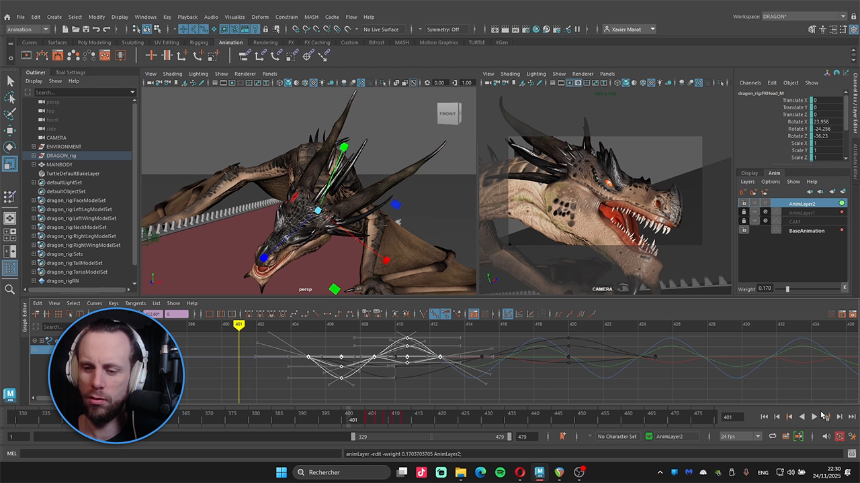Open the Tangents menu in Graph Editor
The height and width of the screenshot is (483, 860).
(135, 303)
